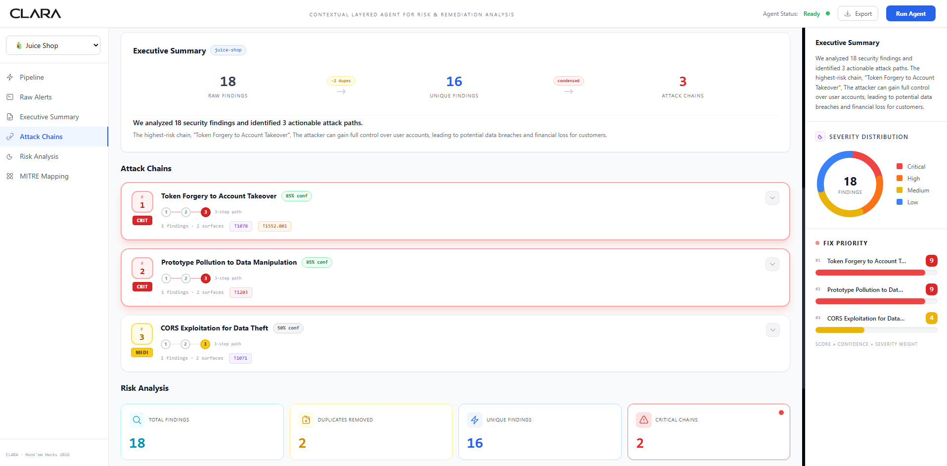This screenshot has width=947, height=466.
Task: Expand the Token Forgery to Account Takeover chain
Action: pyautogui.click(x=772, y=198)
